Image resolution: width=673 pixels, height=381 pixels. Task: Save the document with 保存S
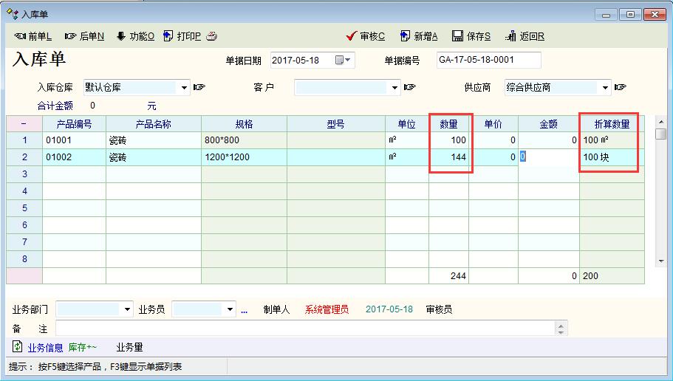(x=471, y=36)
